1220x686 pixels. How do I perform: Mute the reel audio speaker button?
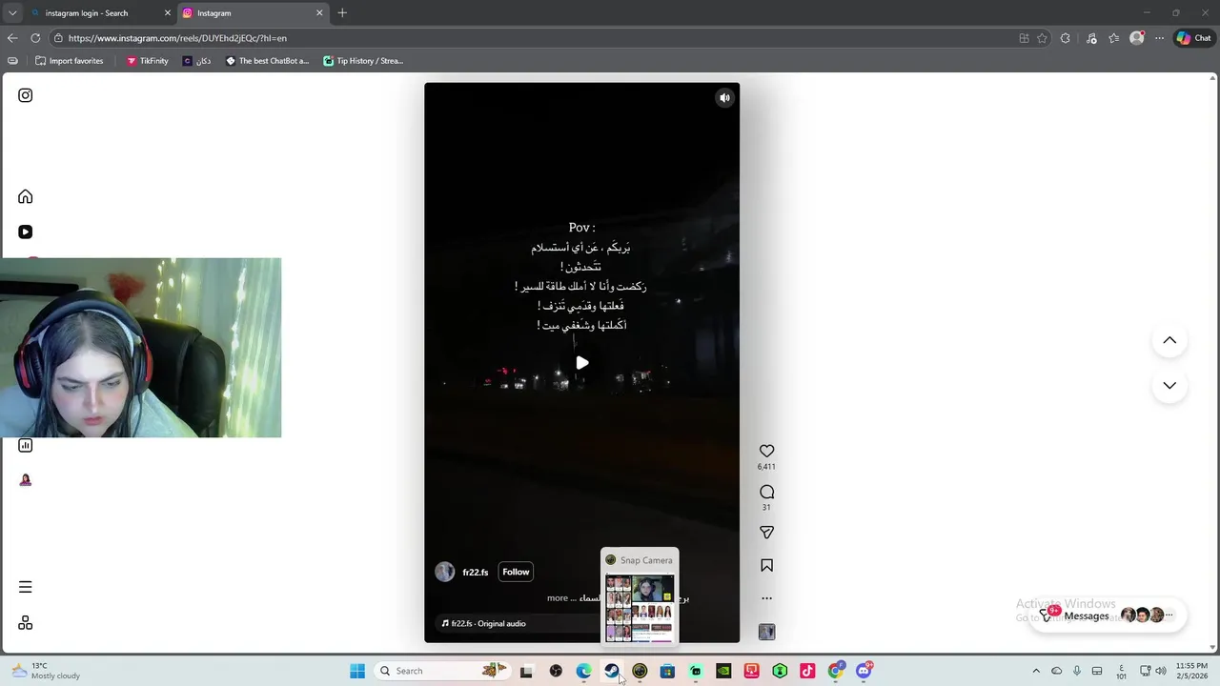724,97
